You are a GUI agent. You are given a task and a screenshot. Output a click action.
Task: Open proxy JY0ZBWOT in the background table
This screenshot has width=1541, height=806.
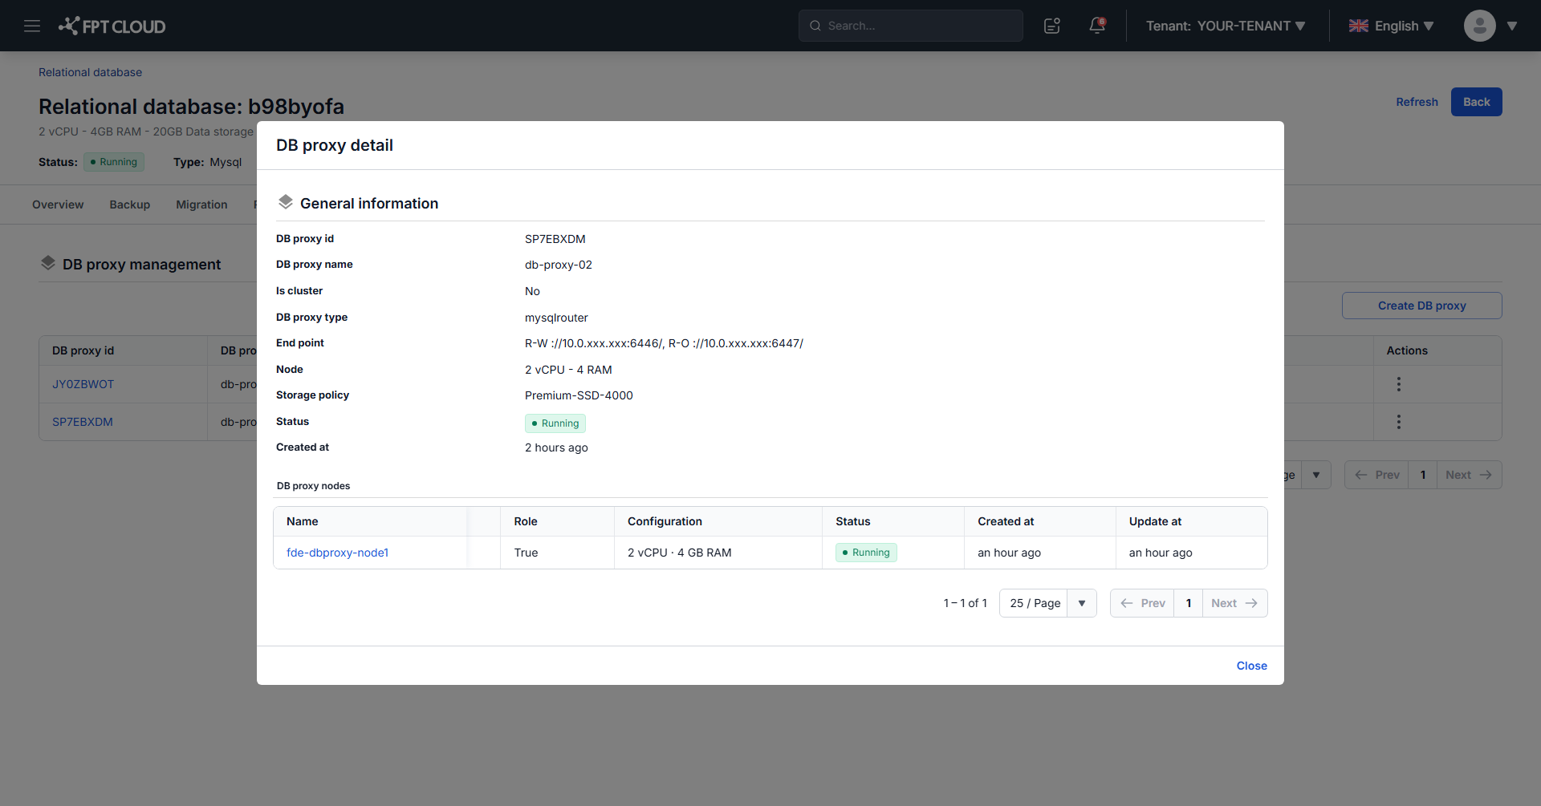click(x=83, y=384)
